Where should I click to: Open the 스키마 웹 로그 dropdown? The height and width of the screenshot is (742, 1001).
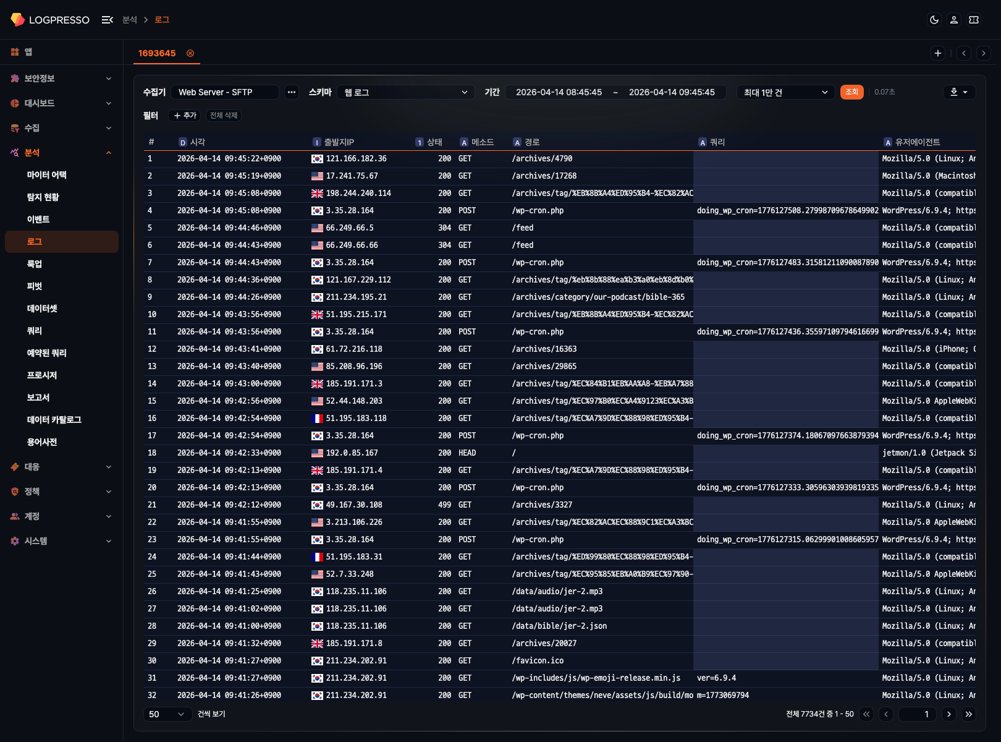[406, 92]
